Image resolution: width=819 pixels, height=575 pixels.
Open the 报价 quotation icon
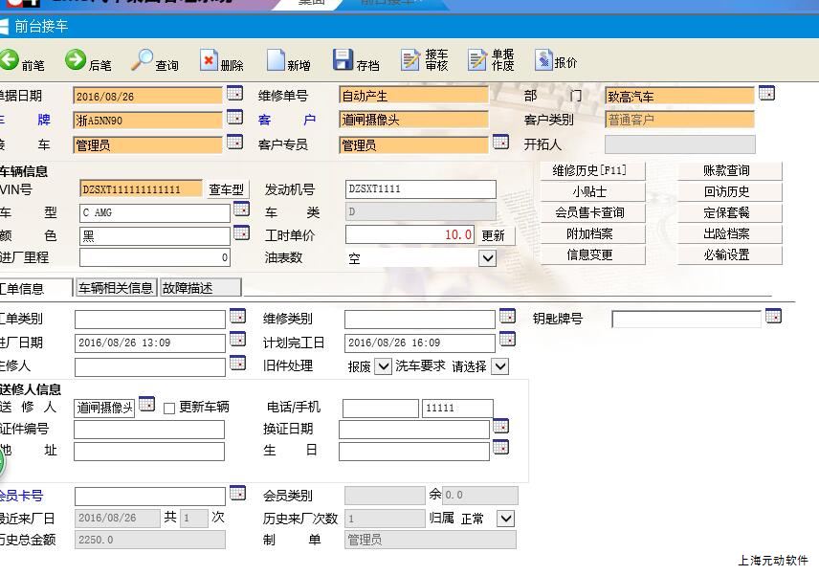click(x=543, y=61)
